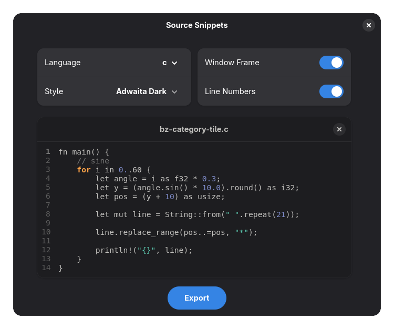The height and width of the screenshot is (329, 394).
Task: Click the "for i in 0..60 {" line
Action: coord(114,170)
